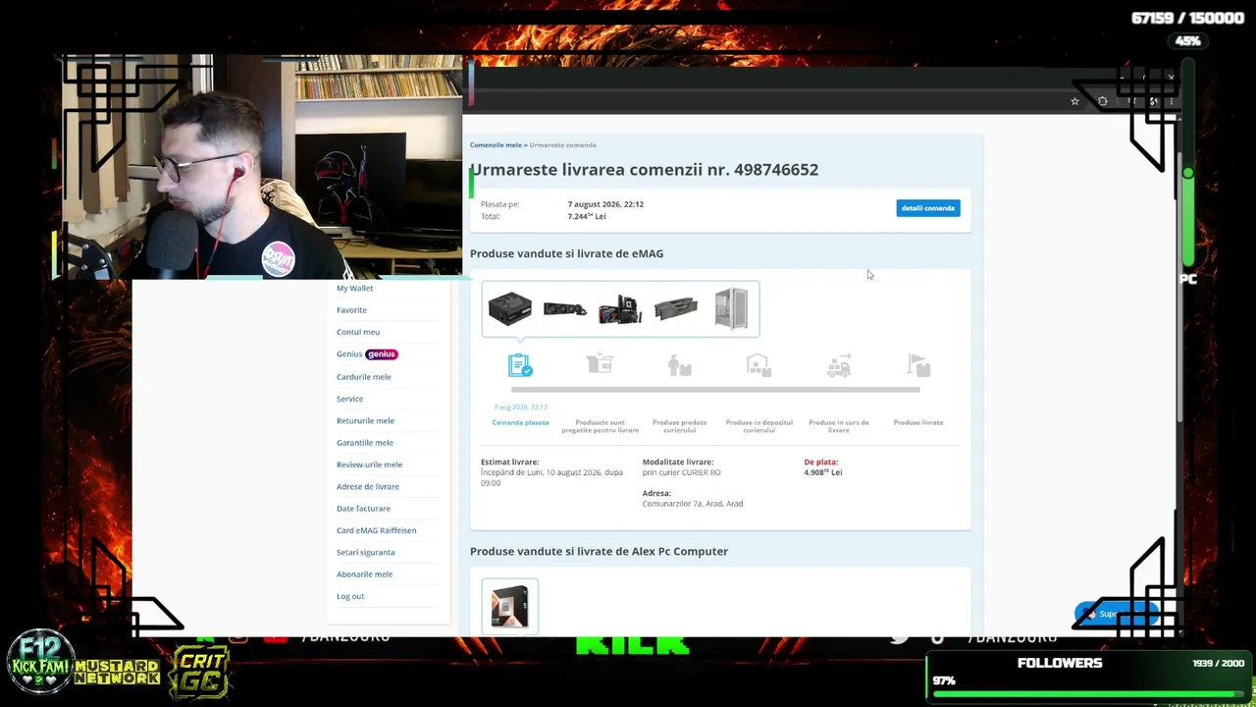Screen dimensions: 1256x707
Task: Open 'Setari siguranta' in the sidebar
Action: pos(366,552)
